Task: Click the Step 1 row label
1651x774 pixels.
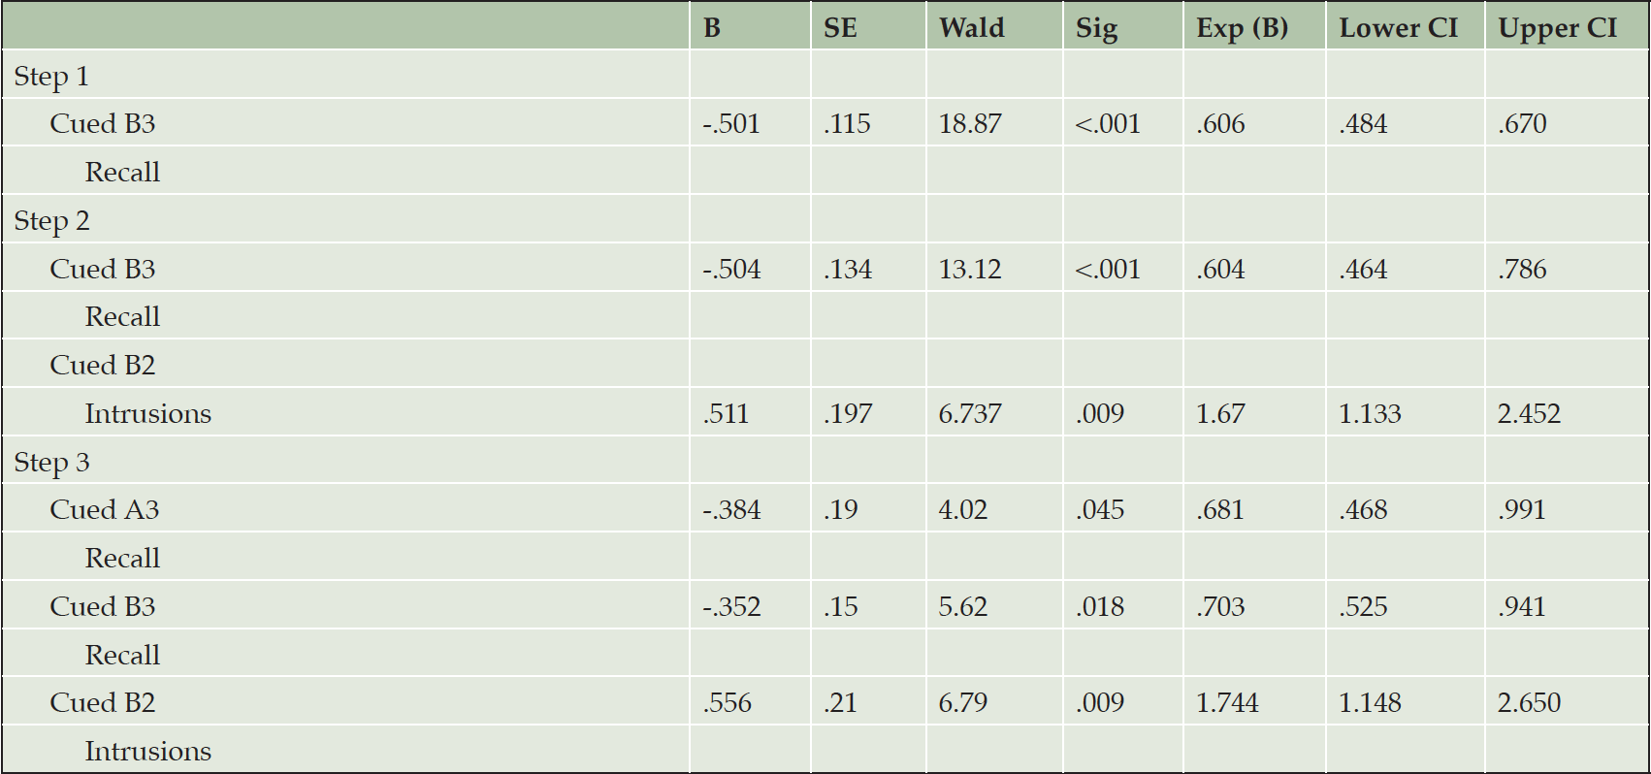Action: pos(51,77)
